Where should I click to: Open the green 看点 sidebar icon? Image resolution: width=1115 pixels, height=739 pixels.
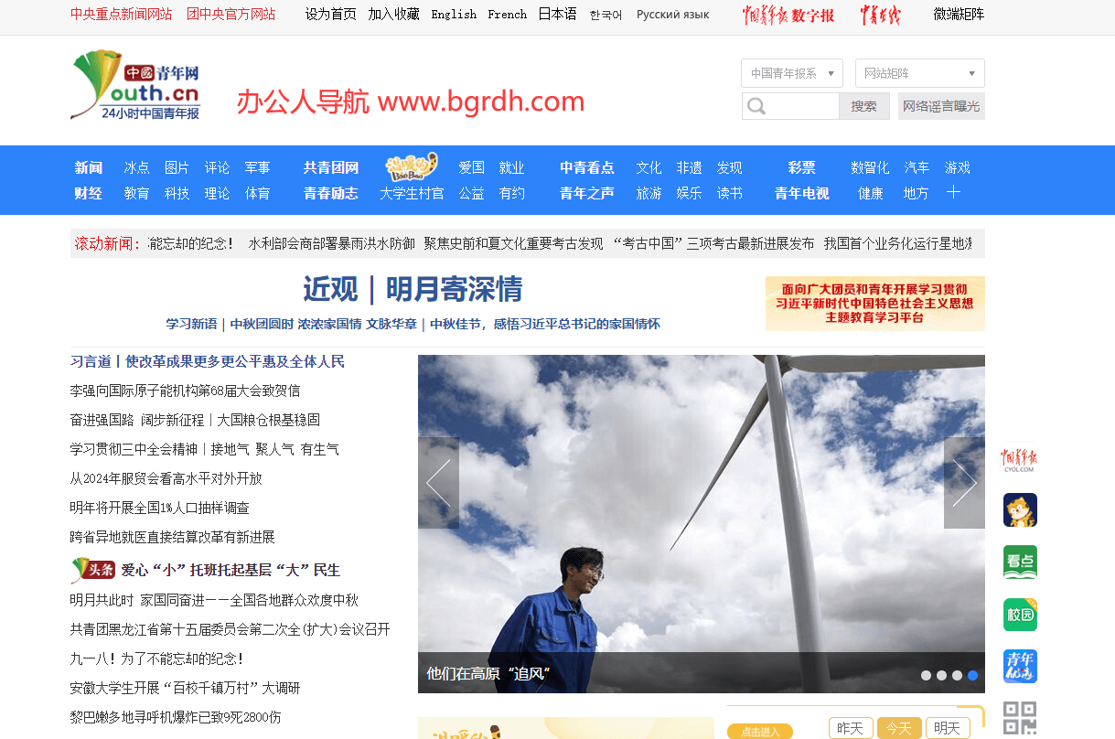[1020, 562]
